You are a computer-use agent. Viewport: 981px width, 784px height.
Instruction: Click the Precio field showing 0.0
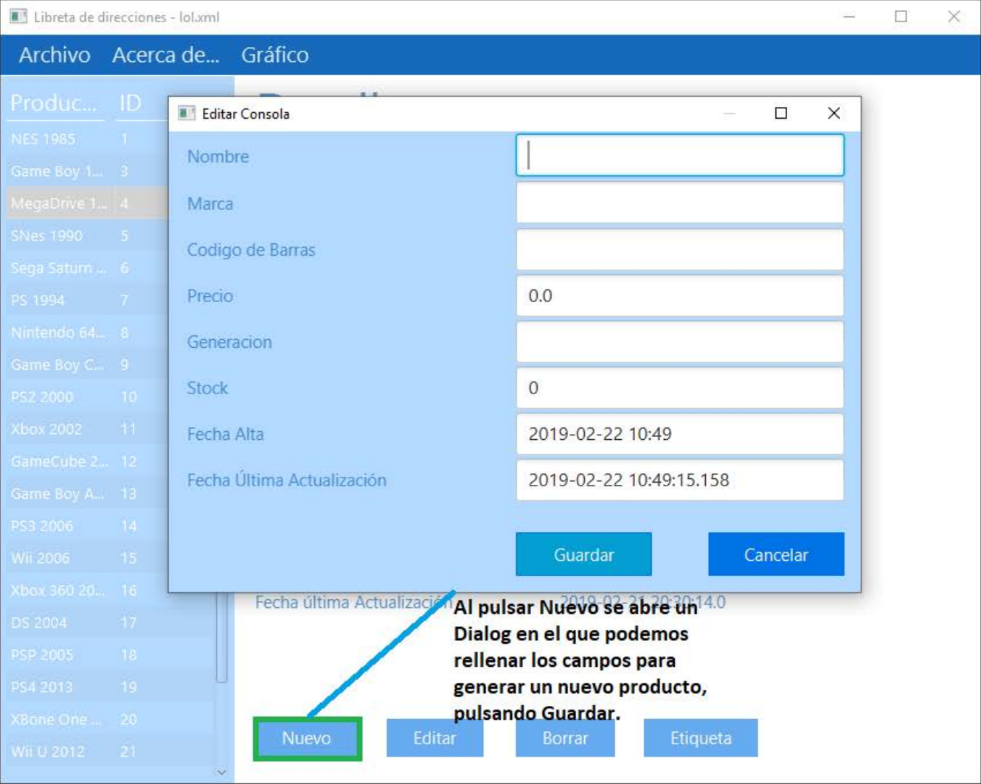[679, 295]
